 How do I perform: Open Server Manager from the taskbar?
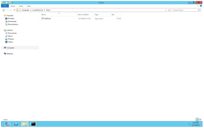[x=7, y=124]
